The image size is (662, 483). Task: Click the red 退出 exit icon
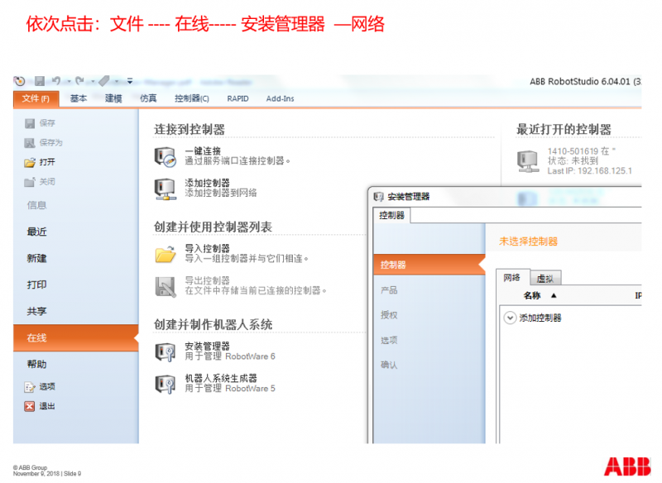pos(30,406)
